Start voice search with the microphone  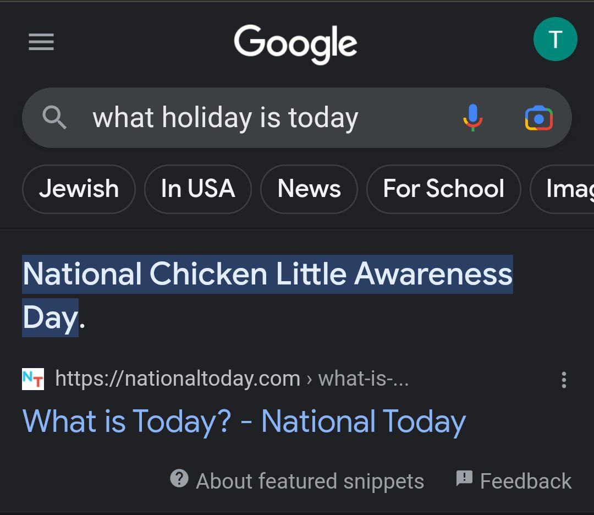click(473, 118)
